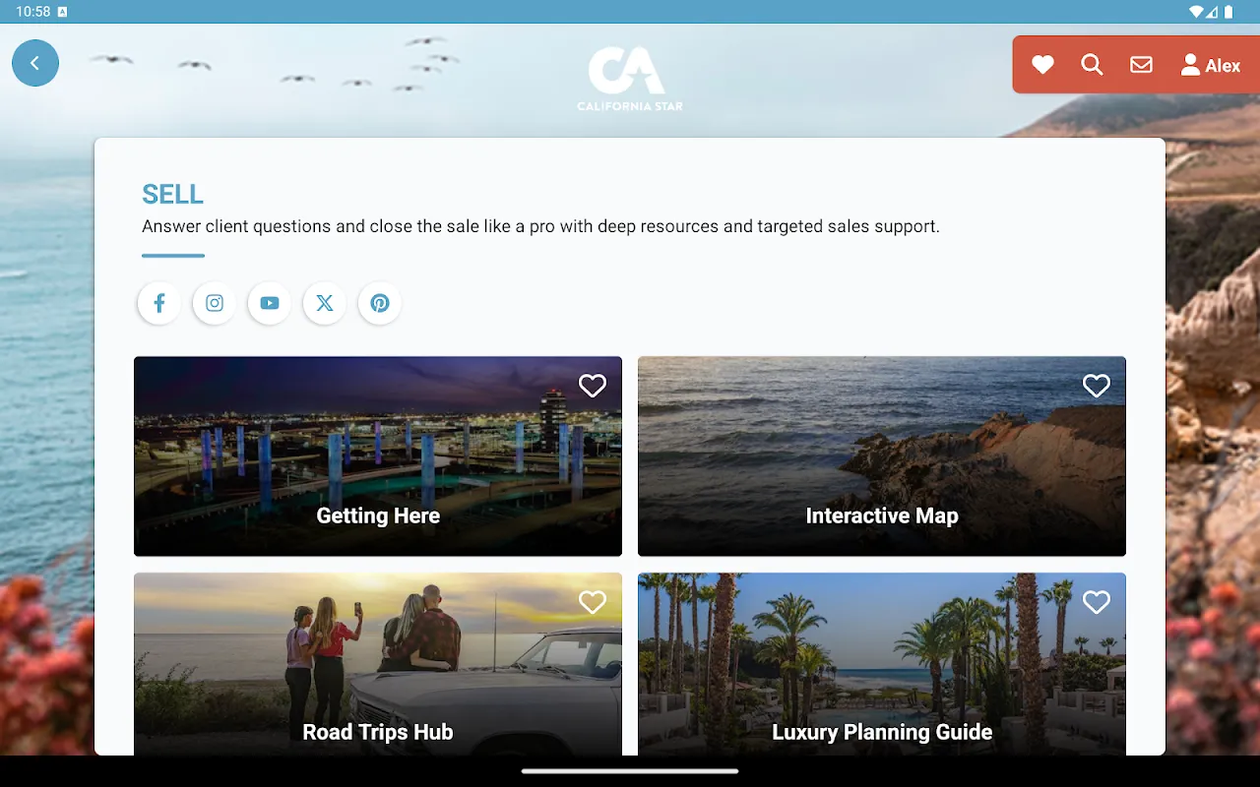This screenshot has height=787, width=1260.
Task: Open the X (Twitter) social icon
Action: click(x=325, y=303)
